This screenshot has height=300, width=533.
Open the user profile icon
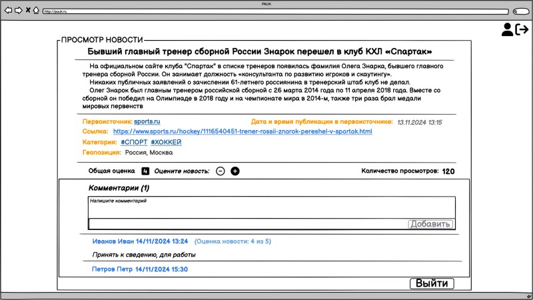click(x=507, y=29)
